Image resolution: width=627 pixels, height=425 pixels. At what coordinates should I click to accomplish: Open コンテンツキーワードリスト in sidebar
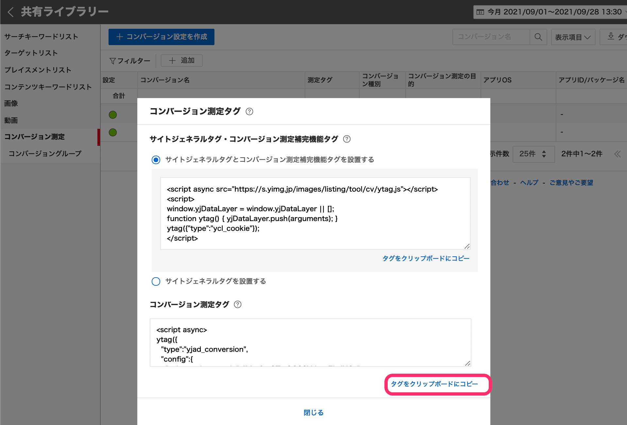[x=48, y=87]
